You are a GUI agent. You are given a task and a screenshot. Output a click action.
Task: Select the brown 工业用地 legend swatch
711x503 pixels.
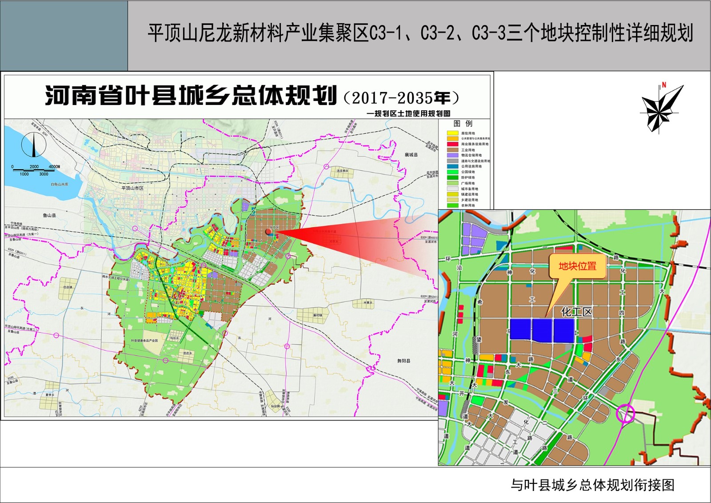click(x=452, y=150)
